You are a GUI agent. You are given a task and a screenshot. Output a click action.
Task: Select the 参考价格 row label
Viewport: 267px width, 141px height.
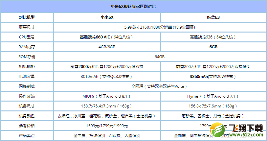tap(27, 126)
